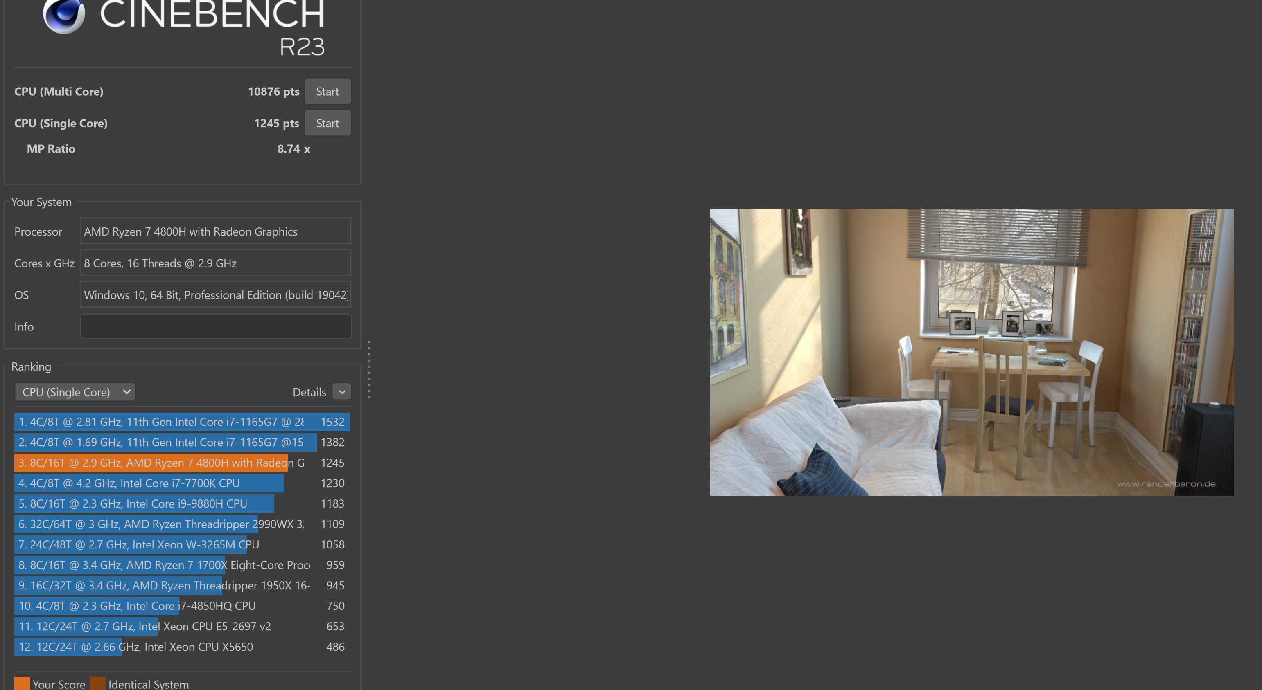The image size is (1262, 690).
Task: Select ranking row 7 Xeon W-3265M
Action: tap(182, 545)
